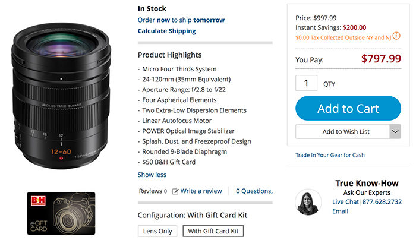The height and width of the screenshot is (240, 416).
Task: Click the Email expert link
Action: [340, 211]
